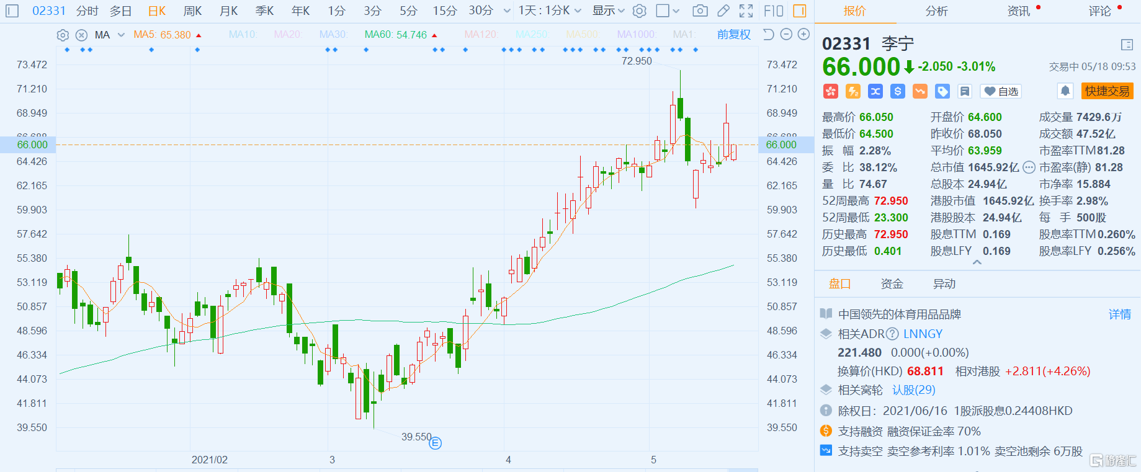Select 月K monthly candlestick chart
This screenshot has width=1141, height=472.
coord(229,11)
